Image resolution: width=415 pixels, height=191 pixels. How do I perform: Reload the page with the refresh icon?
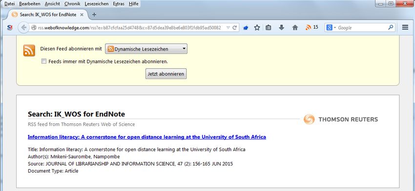tap(234, 27)
